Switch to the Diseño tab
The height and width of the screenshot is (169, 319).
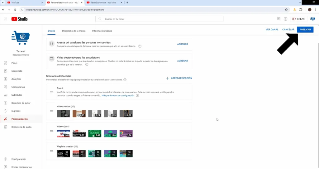point(51,31)
